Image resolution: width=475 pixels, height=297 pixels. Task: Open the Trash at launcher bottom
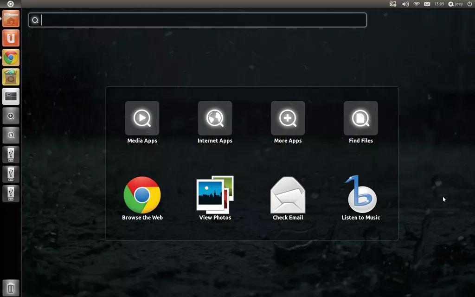(x=11, y=288)
